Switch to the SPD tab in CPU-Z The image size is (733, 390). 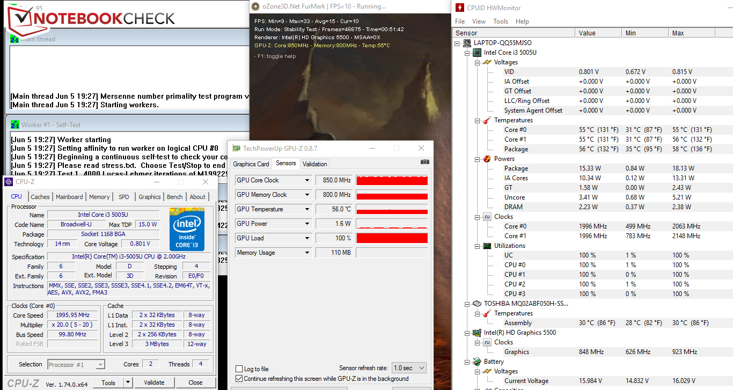coord(124,197)
